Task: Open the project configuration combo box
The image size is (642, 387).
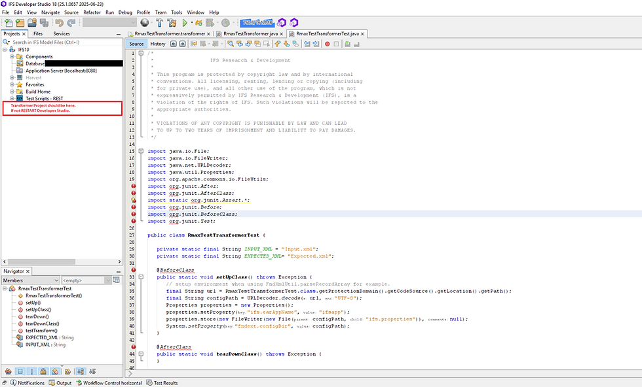Action: coord(109,22)
